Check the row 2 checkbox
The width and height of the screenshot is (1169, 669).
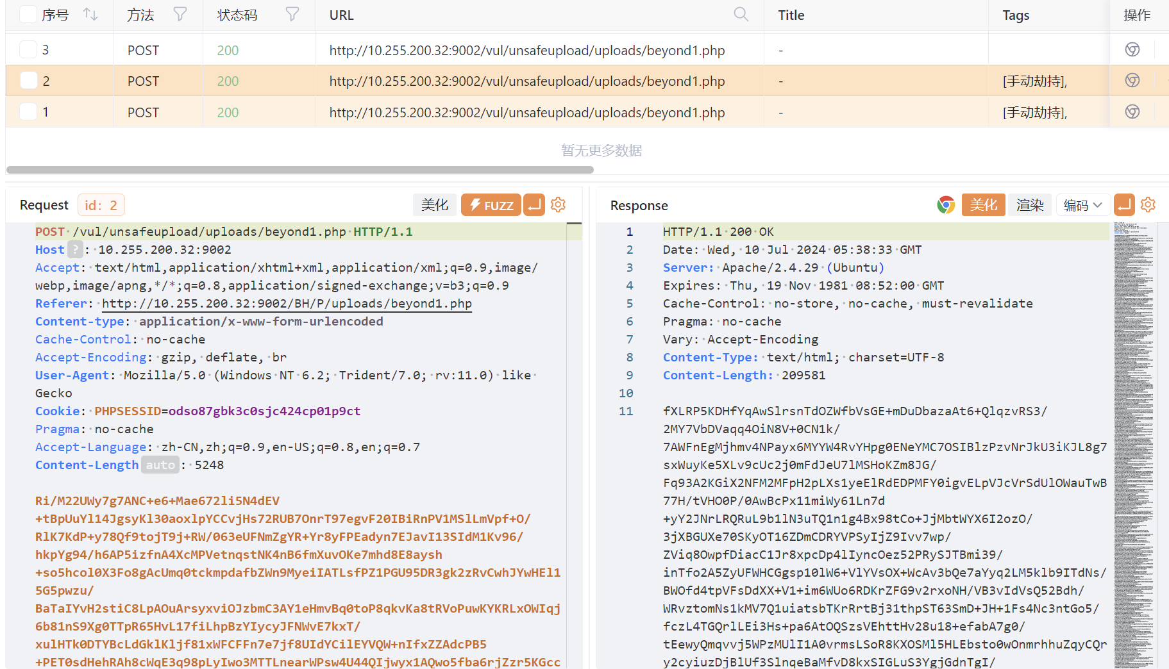[28, 80]
